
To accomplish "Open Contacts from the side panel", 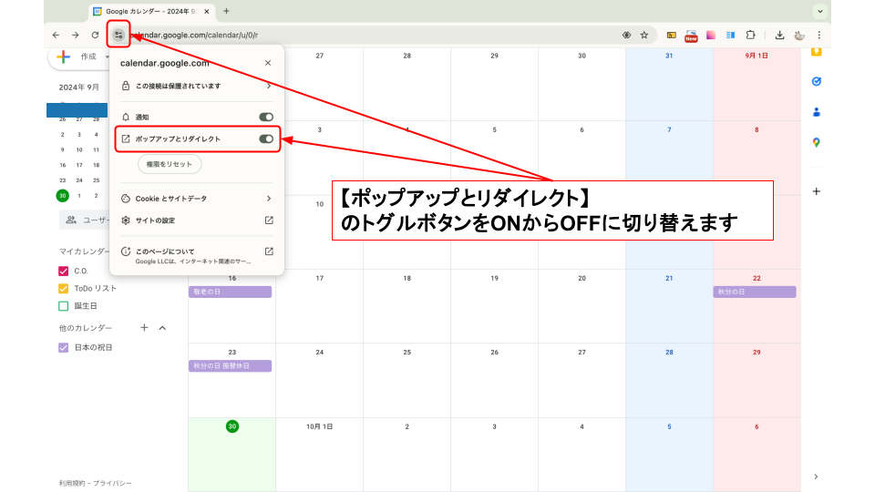I will (816, 112).
